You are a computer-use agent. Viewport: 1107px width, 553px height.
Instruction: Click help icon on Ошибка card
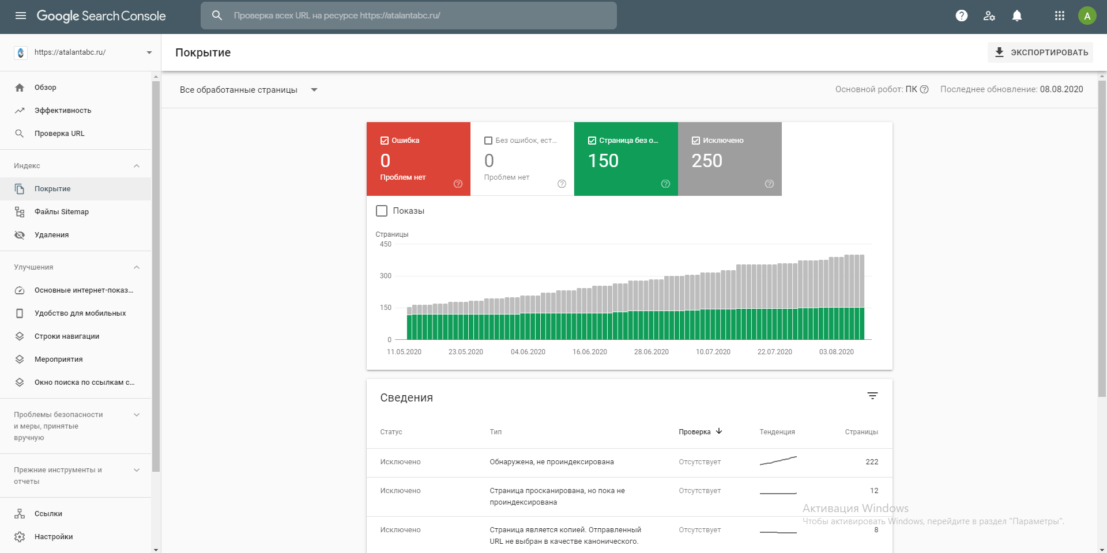click(458, 184)
